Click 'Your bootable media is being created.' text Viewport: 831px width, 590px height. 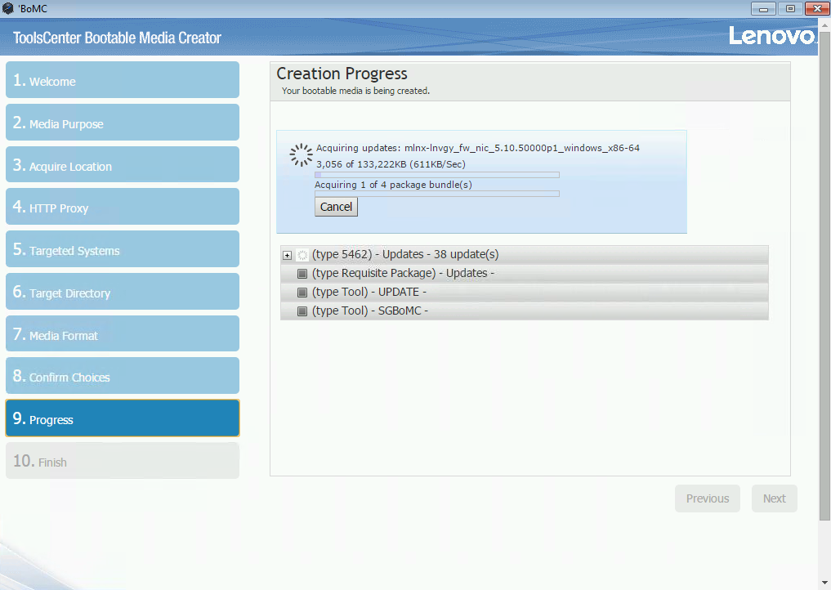[355, 92]
